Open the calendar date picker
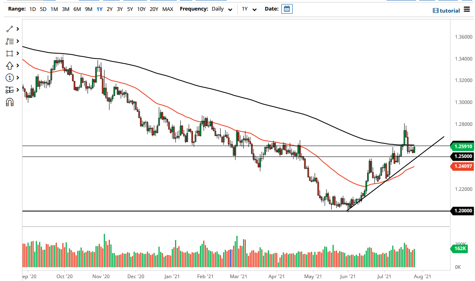Screen dimensions: 475x281 [286, 9]
